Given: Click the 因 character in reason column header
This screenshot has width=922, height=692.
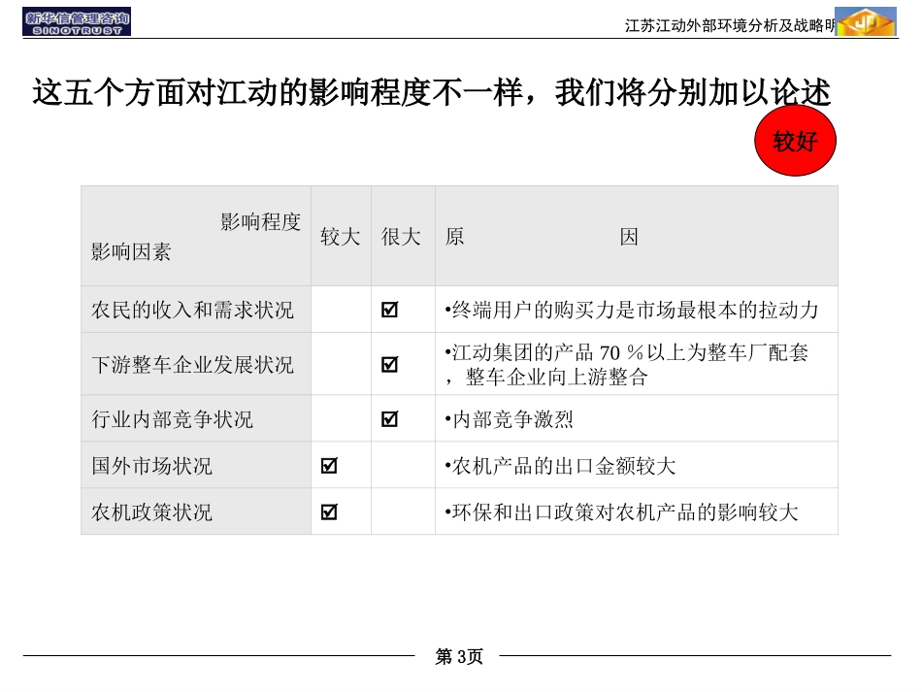Looking at the screenshot, I should click(629, 237).
